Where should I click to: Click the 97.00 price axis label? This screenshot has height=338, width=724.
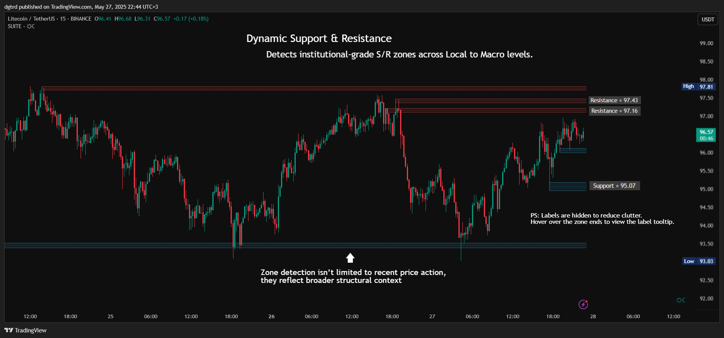pos(706,116)
